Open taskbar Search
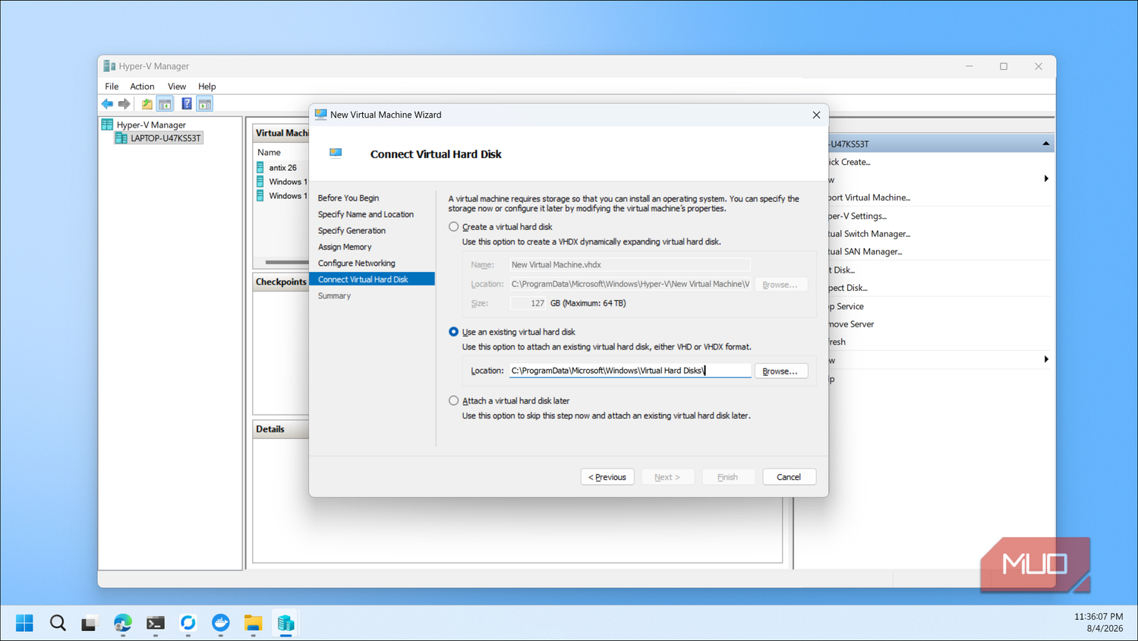The height and width of the screenshot is (641, 1138). [58, 623]
